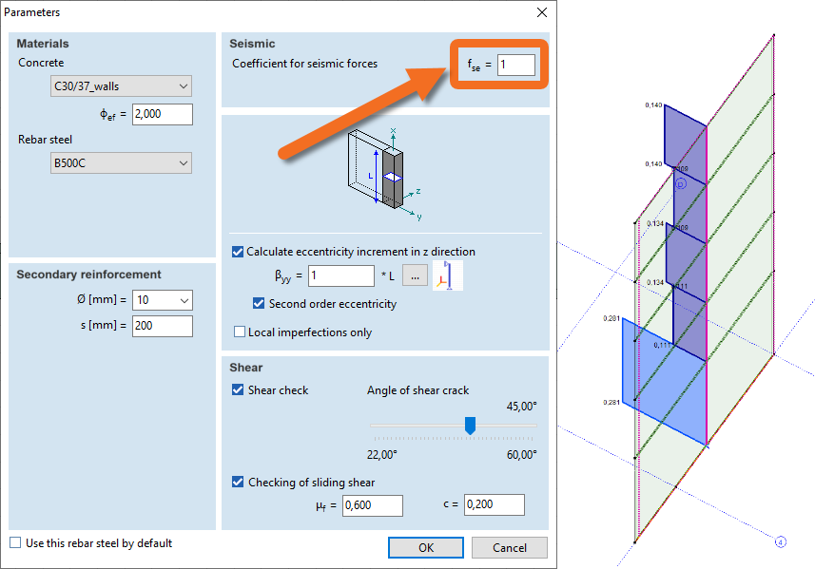Click the Cancel button

click(510, 547)
